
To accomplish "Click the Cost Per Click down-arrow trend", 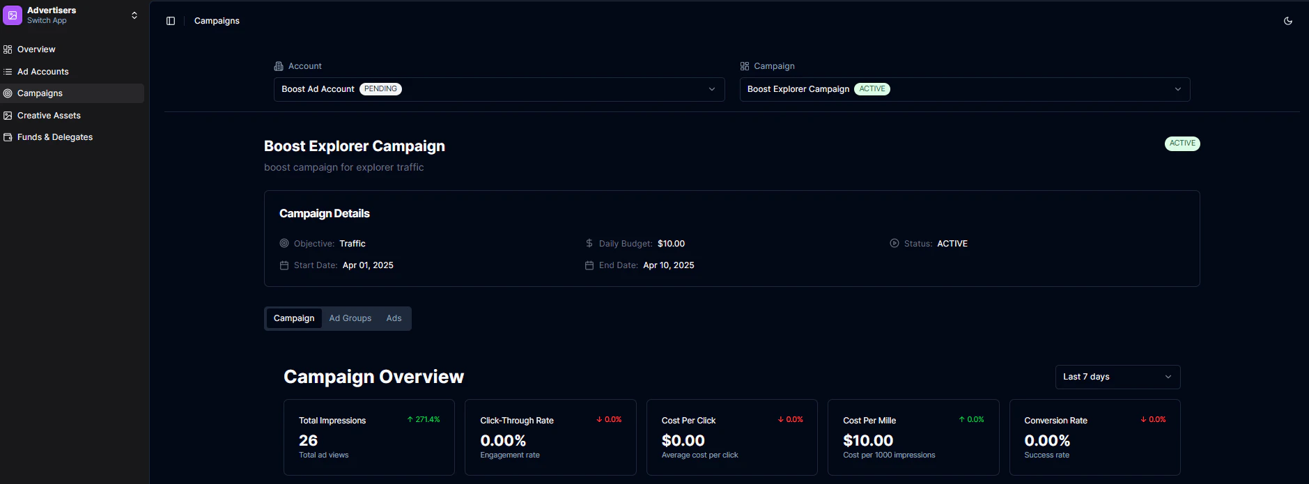I will [791, 420].
